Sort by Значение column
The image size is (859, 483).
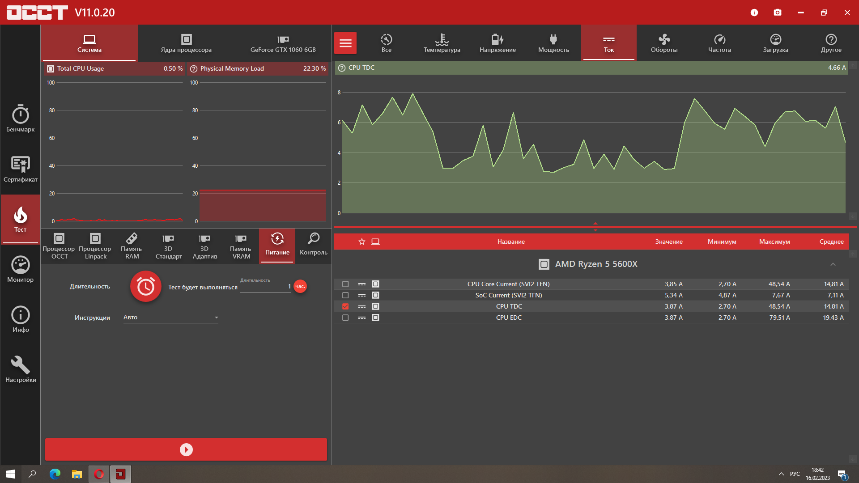[669, 241]
